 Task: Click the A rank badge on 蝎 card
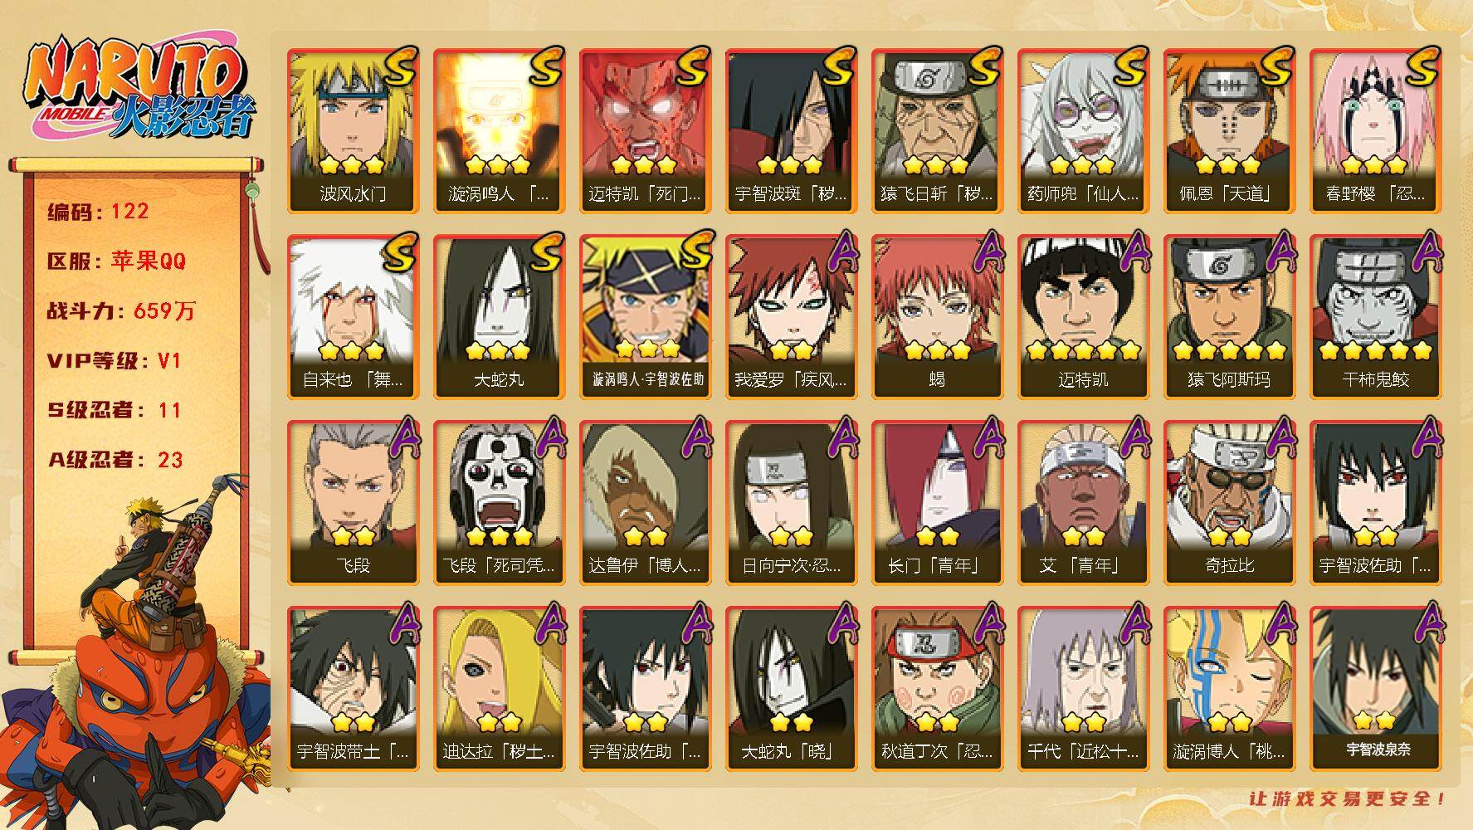[x=985, y=252]
